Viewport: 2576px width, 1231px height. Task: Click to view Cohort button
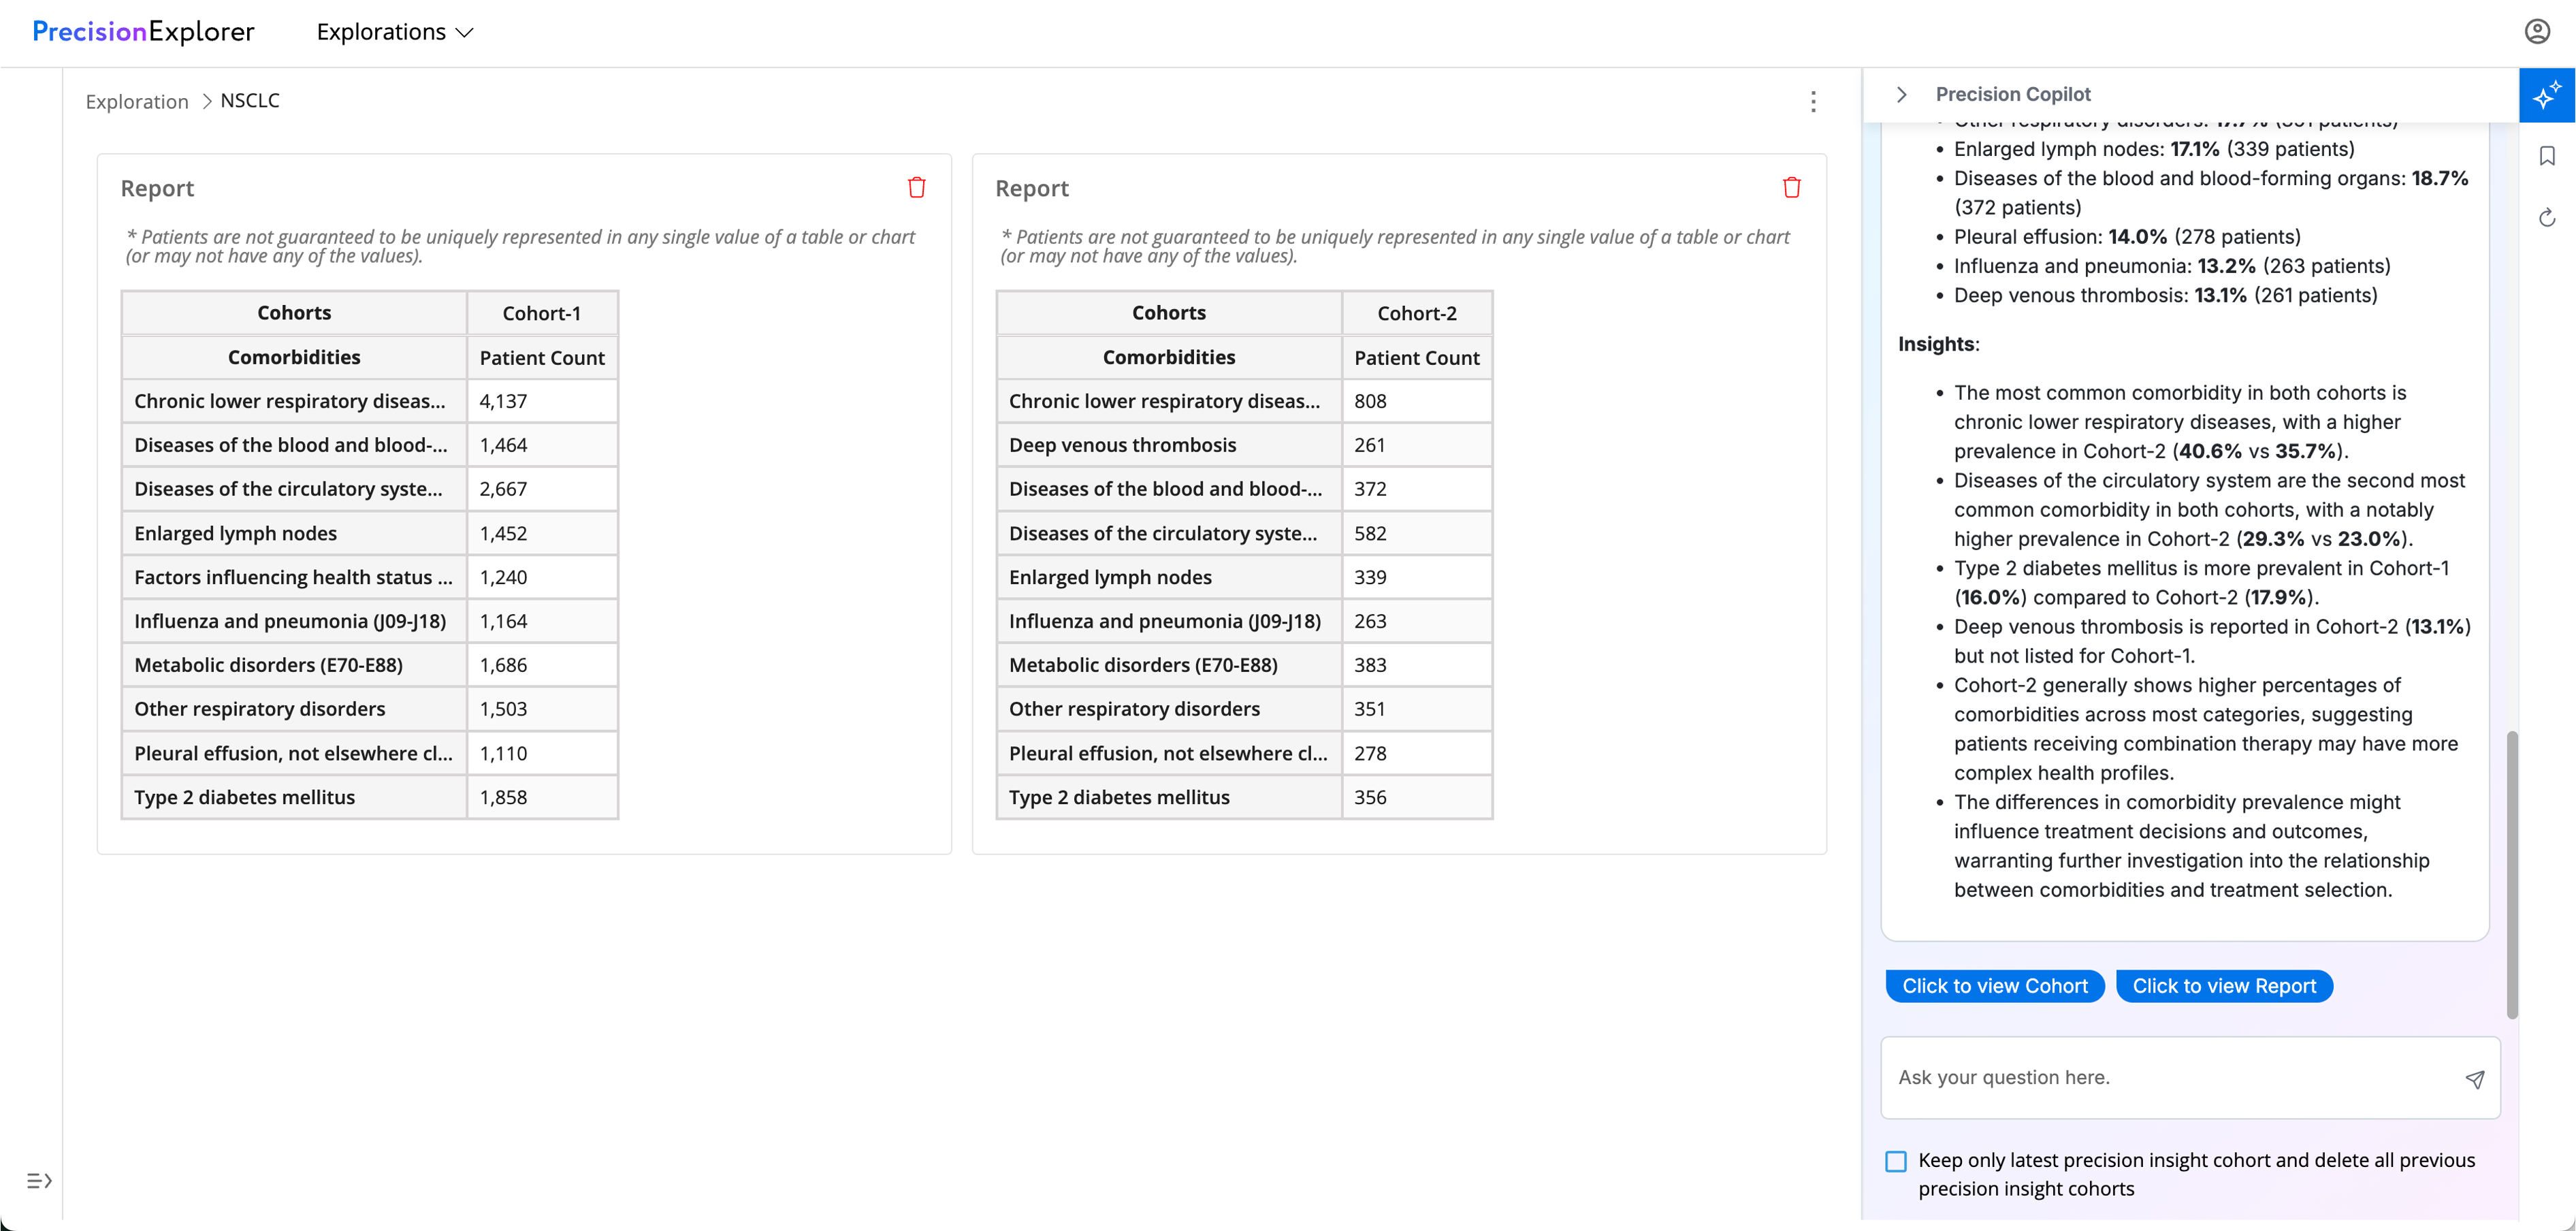pyautogui.click(x=1994, y=985)
